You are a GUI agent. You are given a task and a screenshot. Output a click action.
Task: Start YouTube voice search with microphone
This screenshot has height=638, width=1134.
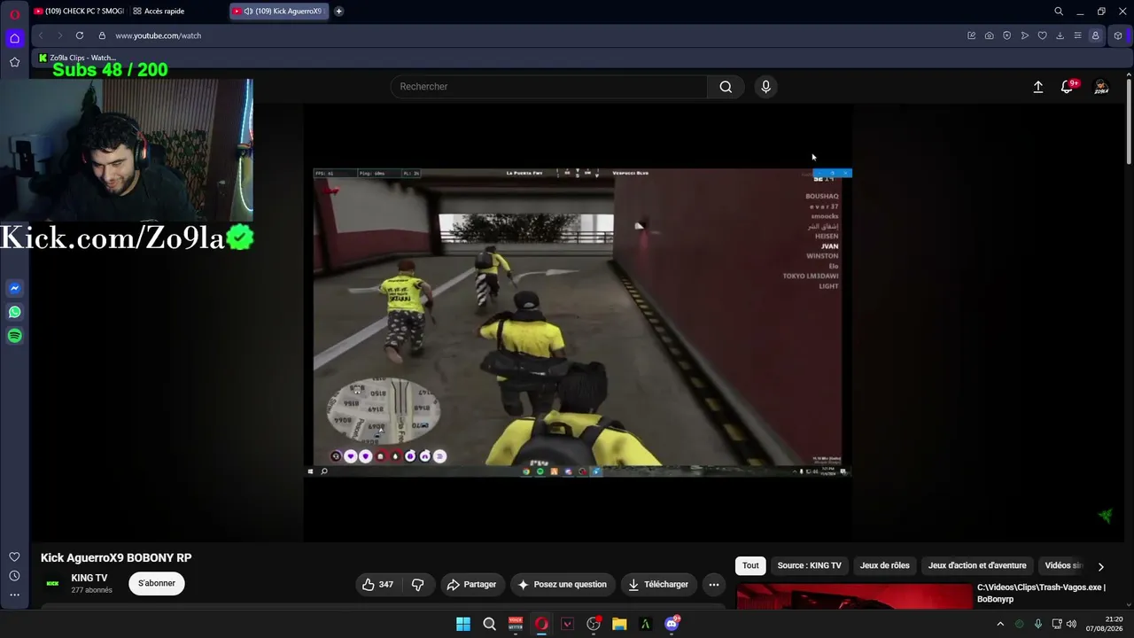click(x=765, y=86)
